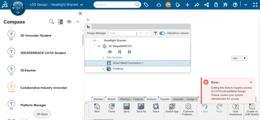Screen dimensions: 260x120
Task: Open the 3DS logo in top-left corner
Action: click(5, 4)
